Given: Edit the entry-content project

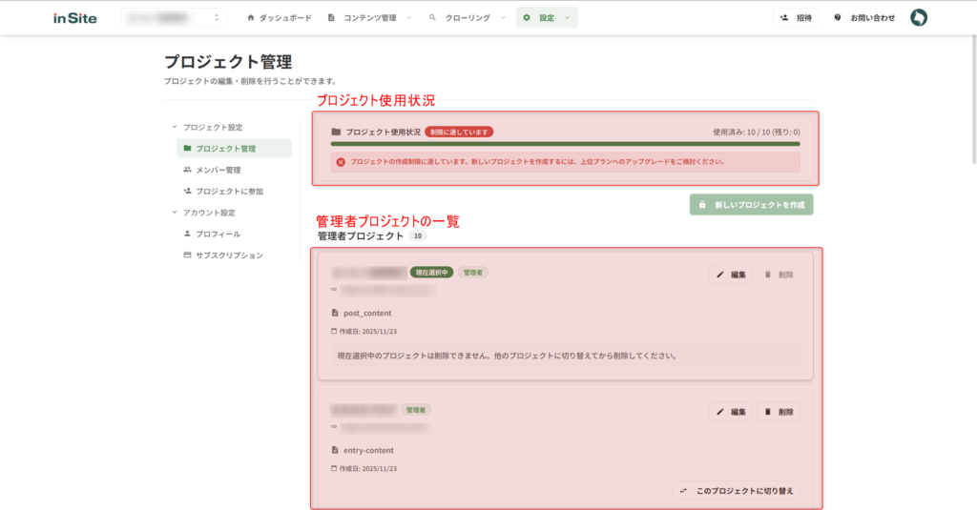Looking at the screenshot, I should click(x=731, y=412).
